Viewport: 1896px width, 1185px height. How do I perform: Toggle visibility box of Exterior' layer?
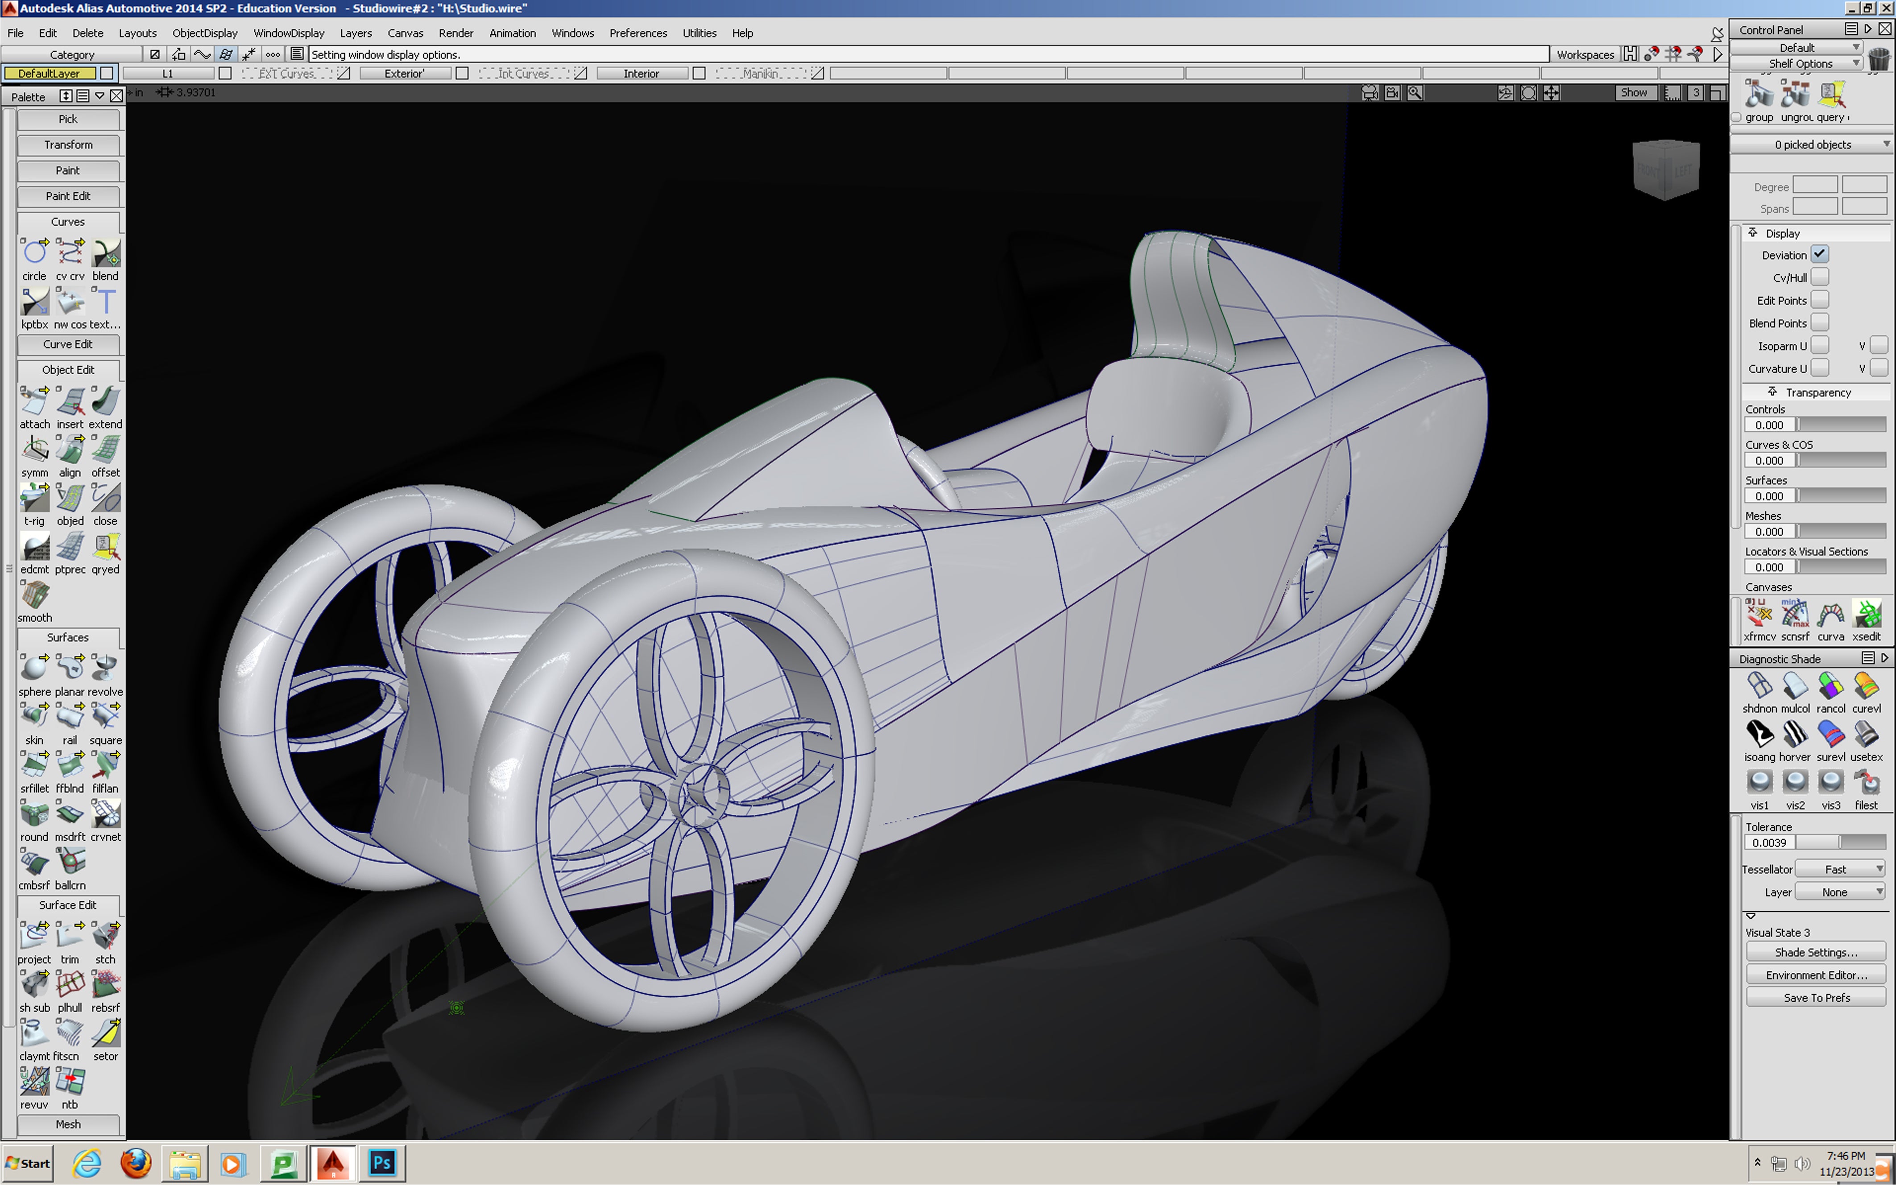coord(462,73)
